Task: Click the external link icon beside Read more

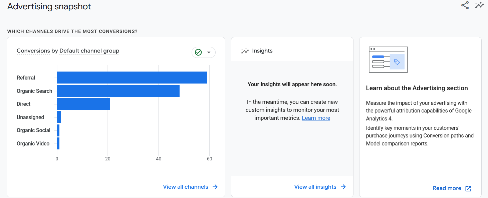Action: [468, 189]
